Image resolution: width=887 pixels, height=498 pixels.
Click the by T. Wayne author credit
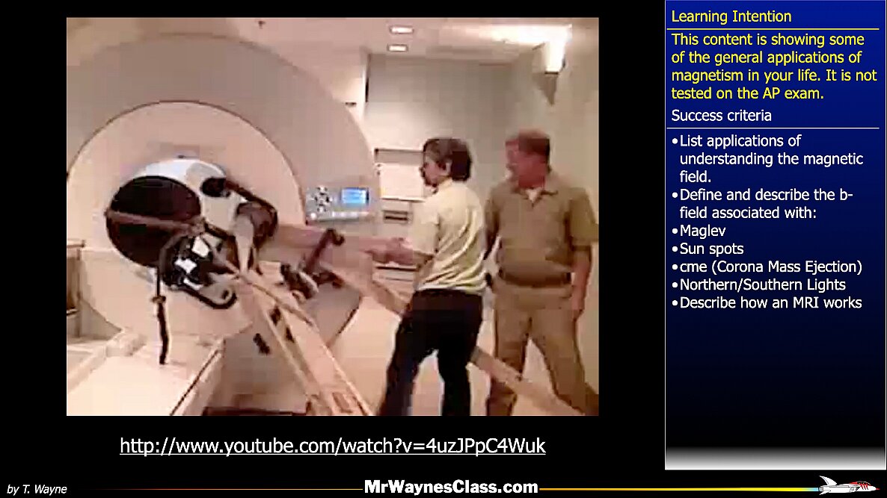coord(37,489)
